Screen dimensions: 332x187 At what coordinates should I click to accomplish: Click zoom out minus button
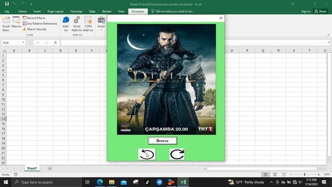coord(290,175)
